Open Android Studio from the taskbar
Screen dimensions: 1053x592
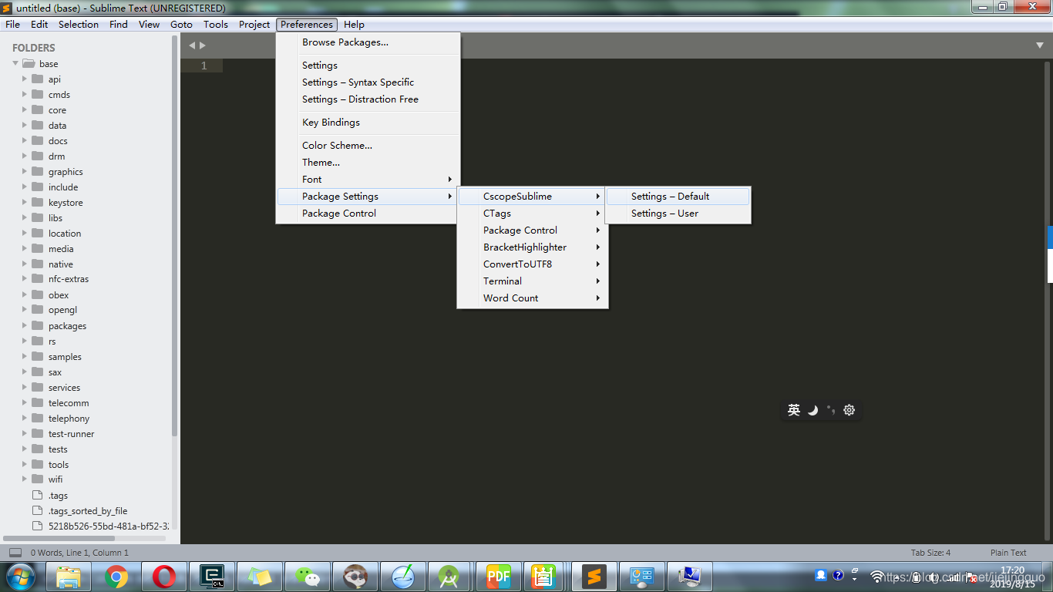pos(449,577)
